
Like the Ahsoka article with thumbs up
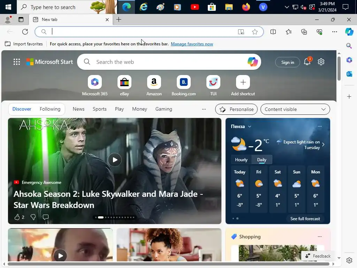17,217
